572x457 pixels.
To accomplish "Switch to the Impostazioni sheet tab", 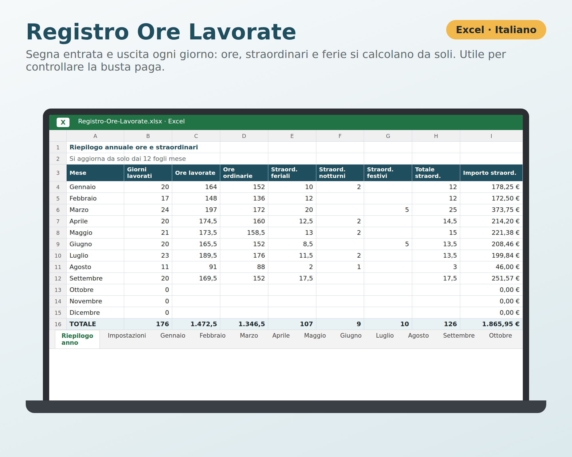I will [127, 336].
